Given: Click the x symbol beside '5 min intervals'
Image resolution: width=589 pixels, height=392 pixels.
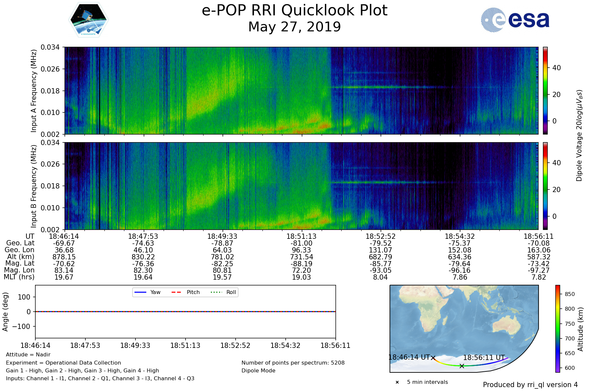Looking at the screenshot, I should [397, 382].
